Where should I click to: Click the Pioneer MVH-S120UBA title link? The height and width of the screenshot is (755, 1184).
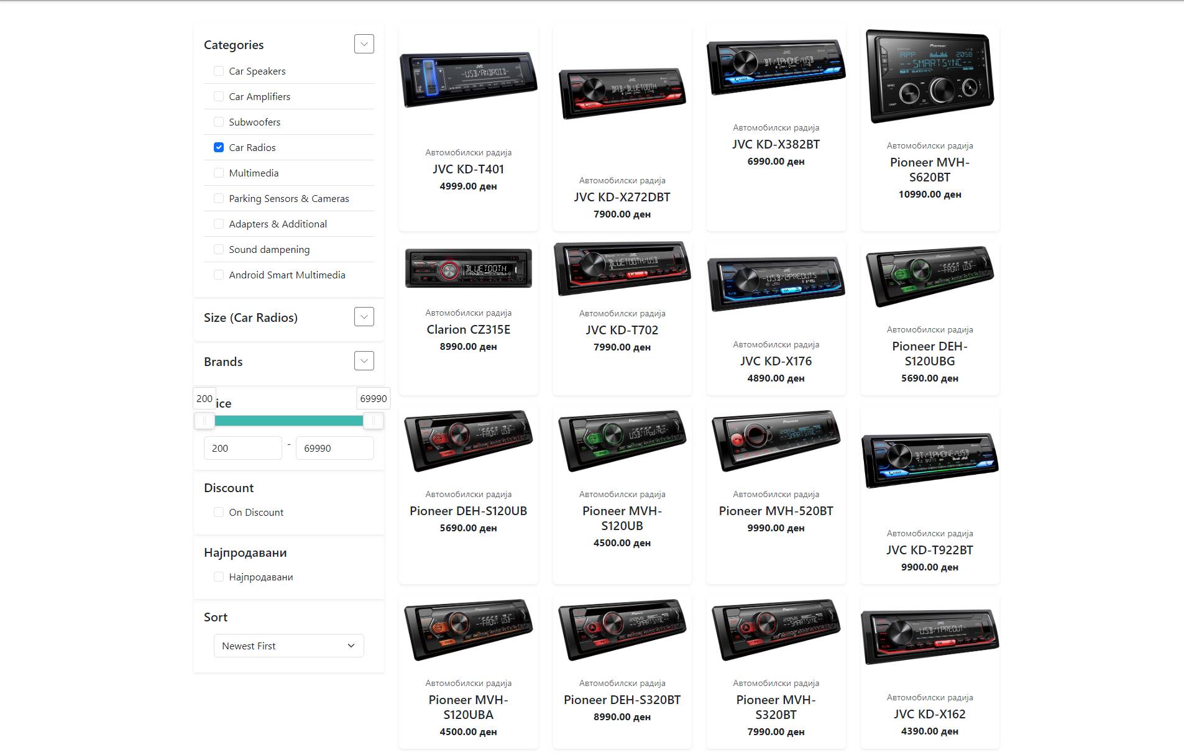[469, 707]
